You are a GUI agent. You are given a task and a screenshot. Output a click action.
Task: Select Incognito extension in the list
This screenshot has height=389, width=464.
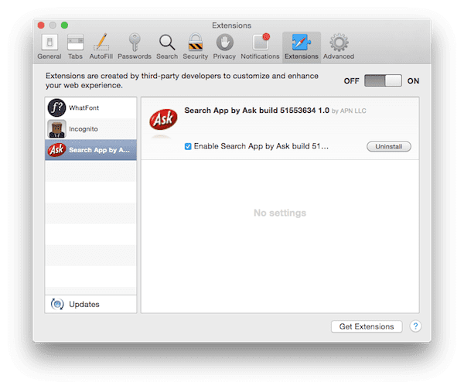(x=90, y=128)
